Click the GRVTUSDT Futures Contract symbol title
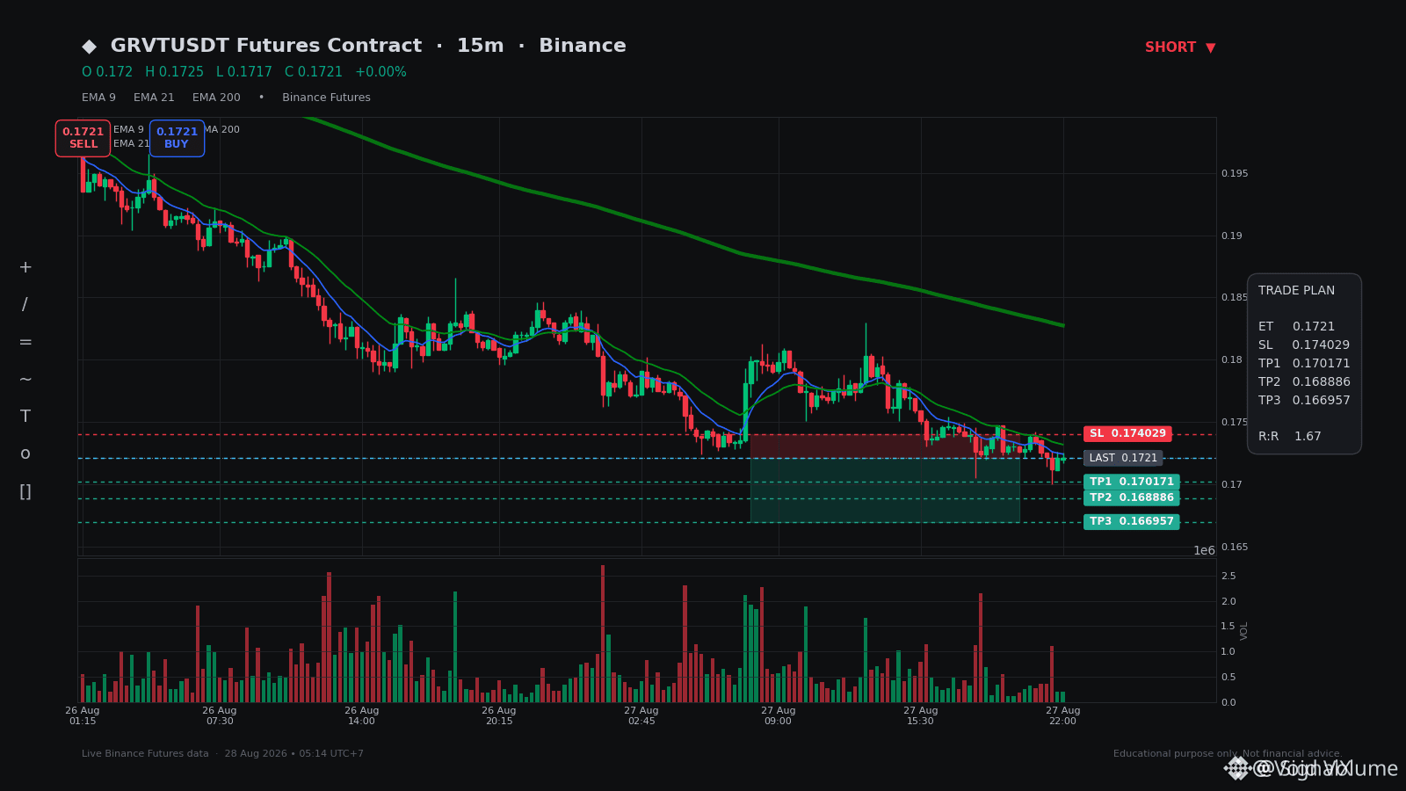Image resolution: width=1406 pixels, height=791 pixels. pos(265,46)
